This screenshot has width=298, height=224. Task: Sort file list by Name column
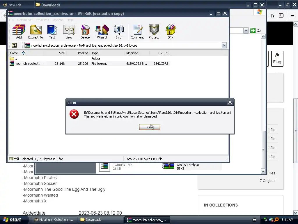pyautogui.click(x=26, y=53)
